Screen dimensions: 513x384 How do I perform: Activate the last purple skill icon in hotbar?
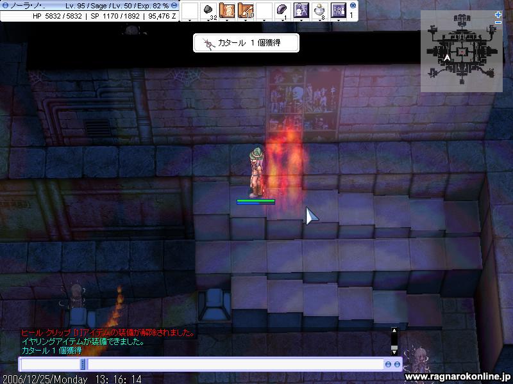coord(339,11)
